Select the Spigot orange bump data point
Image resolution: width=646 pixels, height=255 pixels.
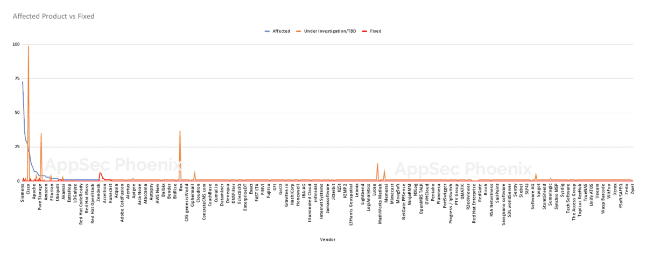point(536,173)
